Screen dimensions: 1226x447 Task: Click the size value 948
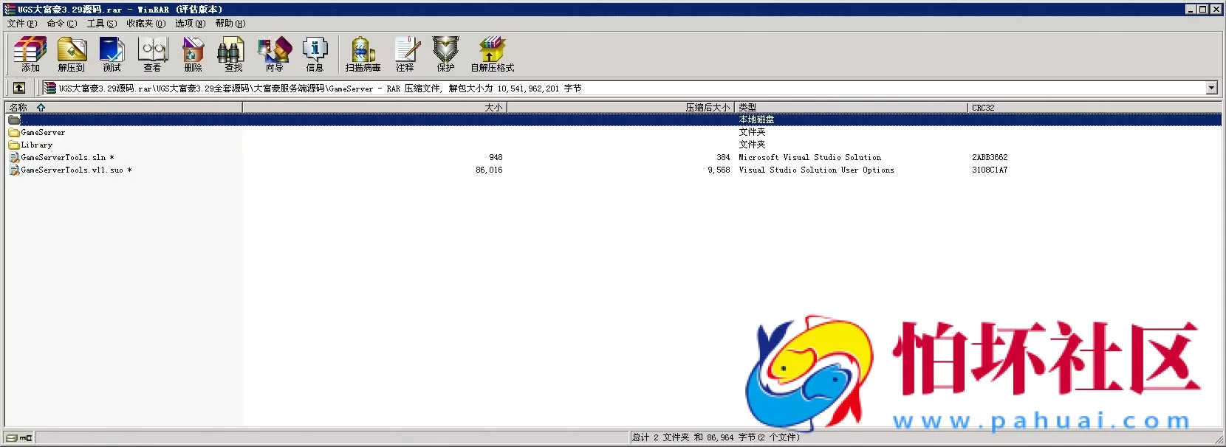tap(496, 158)
